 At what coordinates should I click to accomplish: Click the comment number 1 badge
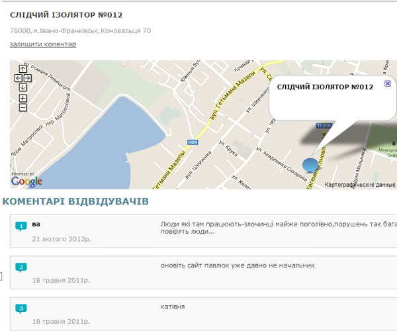coord(22,227)
